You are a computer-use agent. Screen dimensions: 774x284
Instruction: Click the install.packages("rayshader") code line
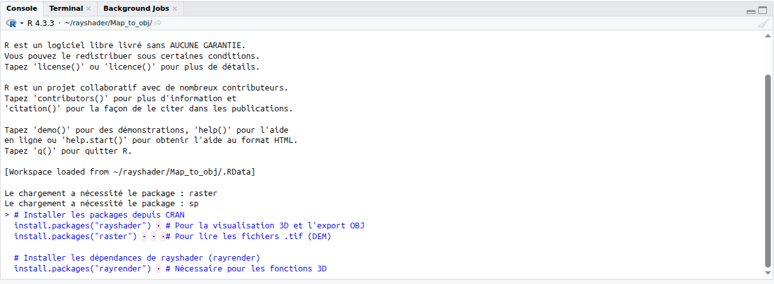(82, 226)
